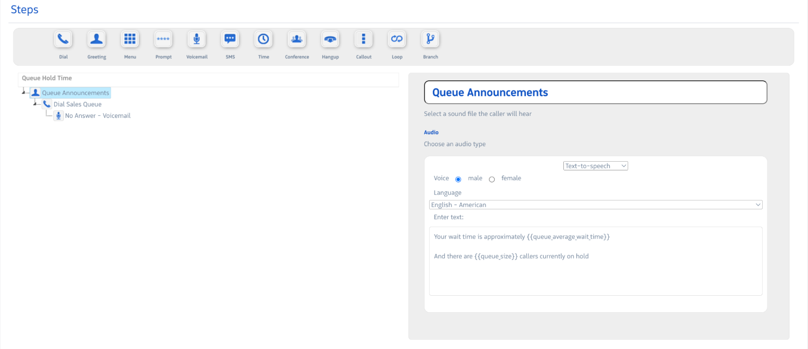Click the Menu grid icon

pos(130,39)
